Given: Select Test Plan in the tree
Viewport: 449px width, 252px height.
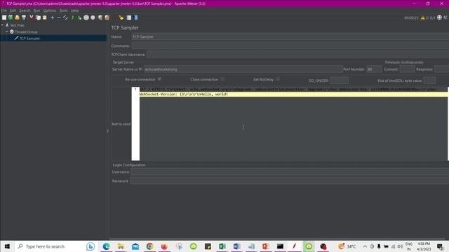Looking at the screenshot, I should 17,25.
